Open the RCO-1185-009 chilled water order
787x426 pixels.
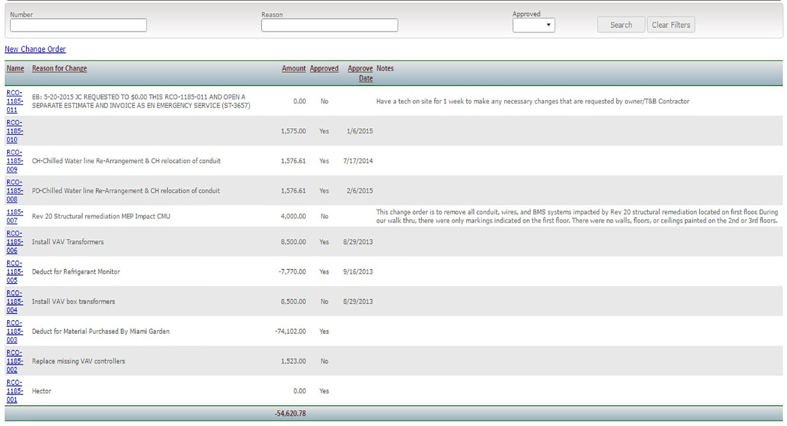pyautogui.click(x=14, y=161)
